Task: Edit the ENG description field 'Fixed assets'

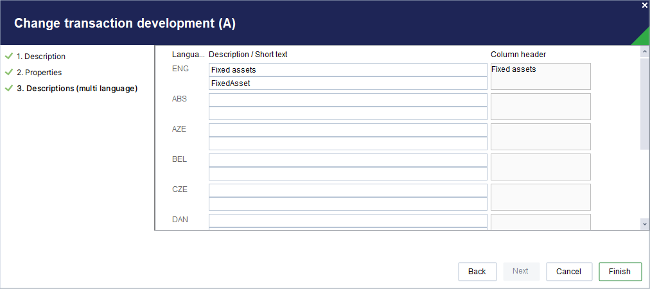Action: point(347,69)
